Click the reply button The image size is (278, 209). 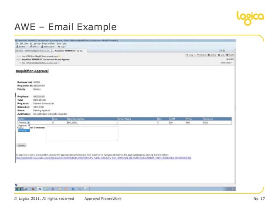[190, 55]
